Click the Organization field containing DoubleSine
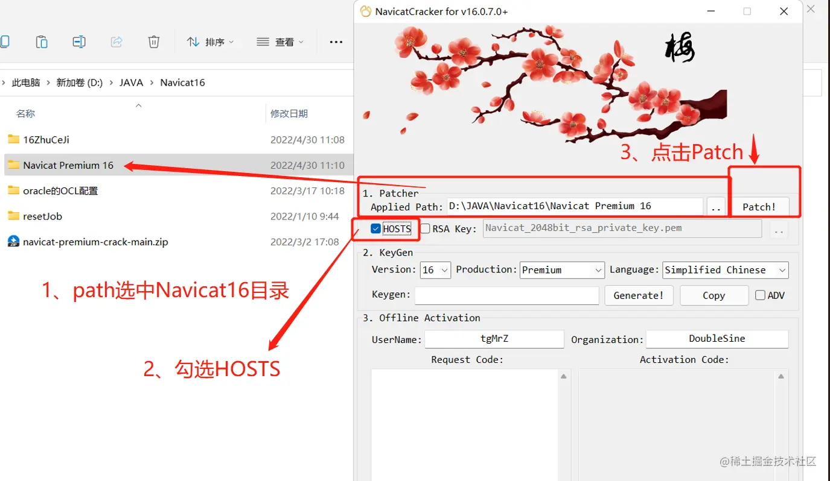Image resolution: width=830 pixels, height=481 pixels. tap(717, 339)
